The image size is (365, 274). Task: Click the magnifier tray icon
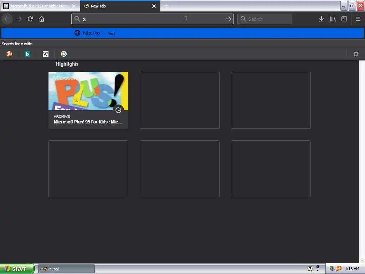[x=339, y=269]
